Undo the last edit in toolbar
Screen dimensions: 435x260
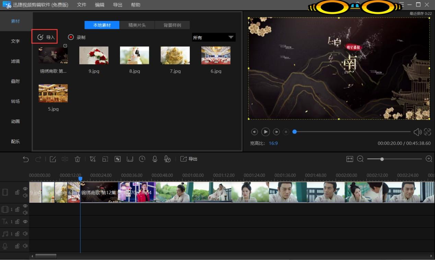(x=26, y=159)
